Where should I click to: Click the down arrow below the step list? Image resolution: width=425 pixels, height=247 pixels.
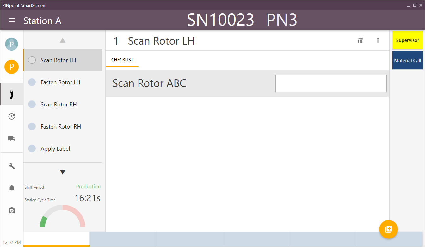[63, 172]
